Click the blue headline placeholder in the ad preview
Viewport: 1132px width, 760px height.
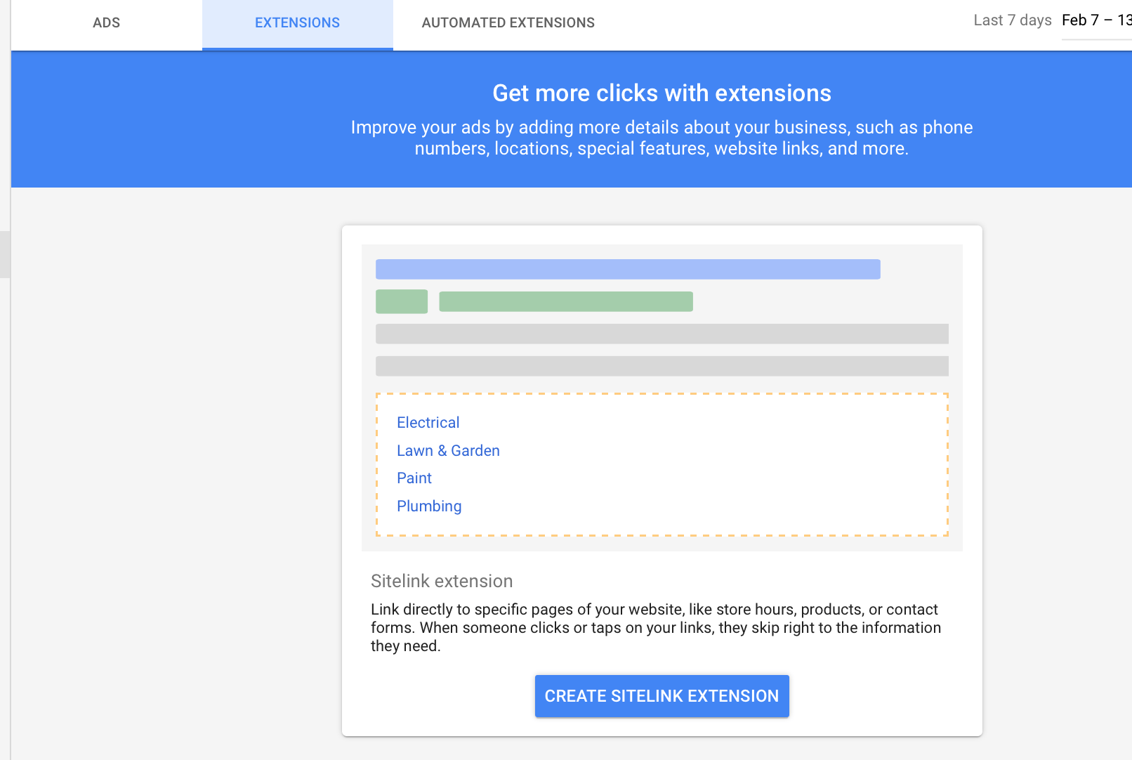click(x=628, y=269)
